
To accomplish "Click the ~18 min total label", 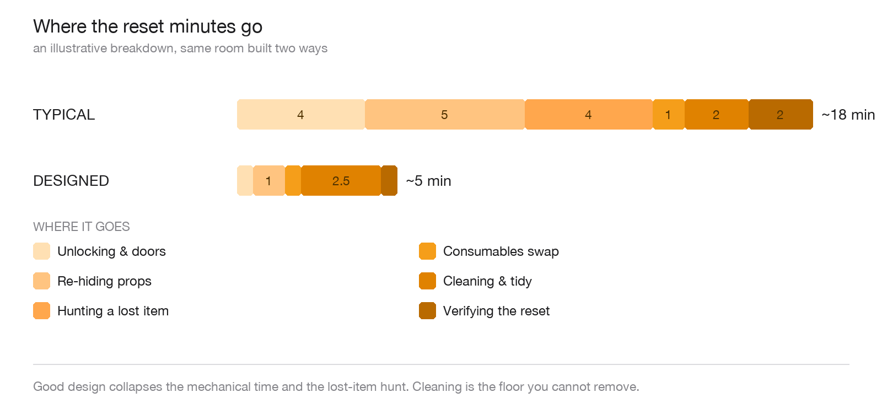I will (848, 115).
